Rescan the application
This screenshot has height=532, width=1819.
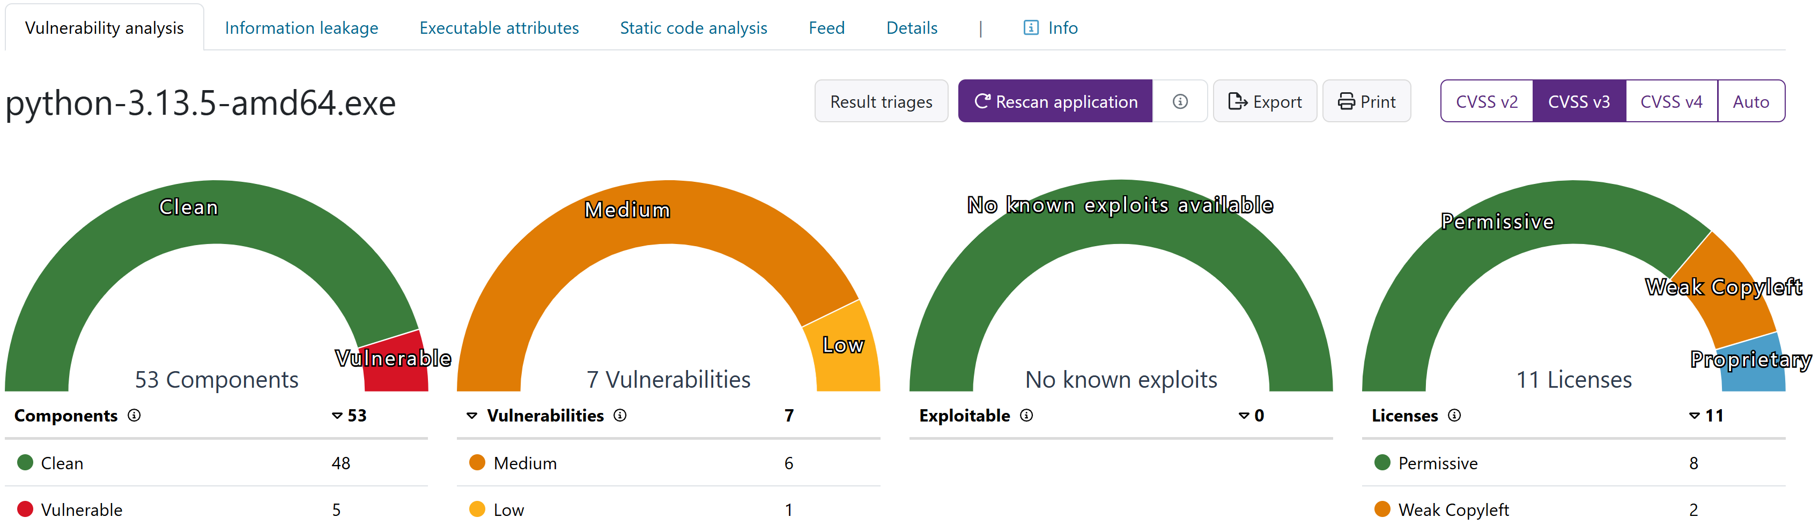tap(1055, 102)
